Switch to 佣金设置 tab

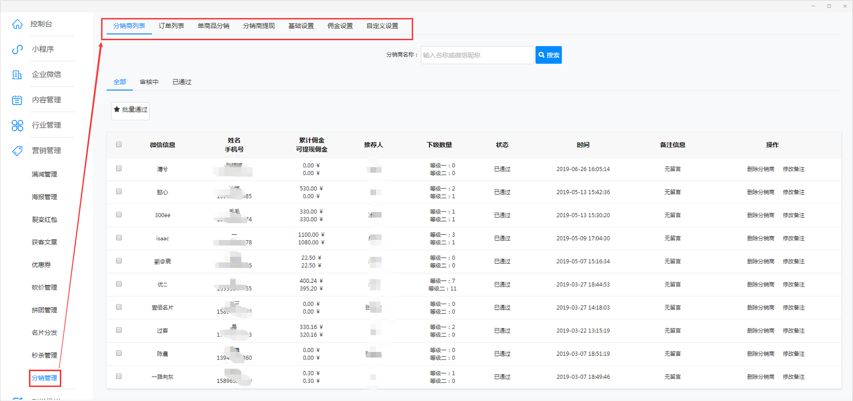click(x=340, y=26)
